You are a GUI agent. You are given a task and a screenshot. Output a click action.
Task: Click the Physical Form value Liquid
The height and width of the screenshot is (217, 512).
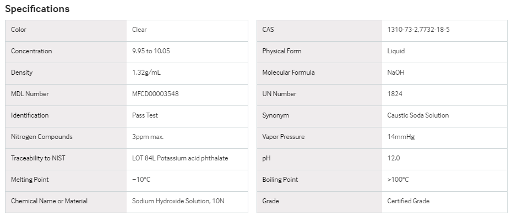click(396, 51)
